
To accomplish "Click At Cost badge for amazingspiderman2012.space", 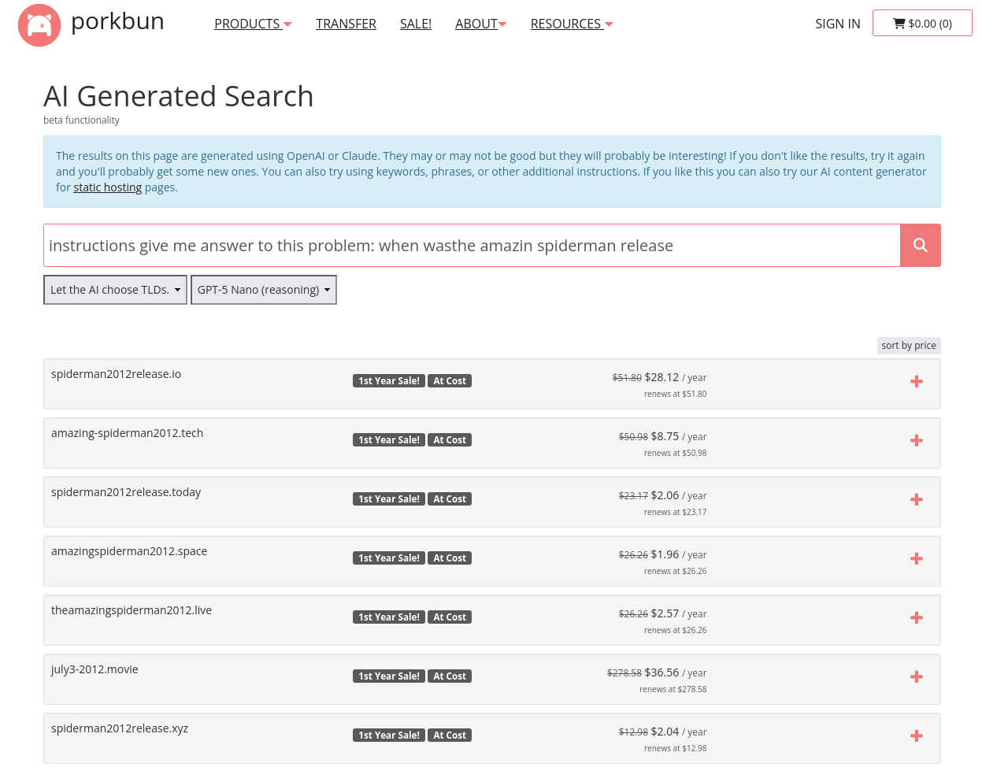I will 450,558.
